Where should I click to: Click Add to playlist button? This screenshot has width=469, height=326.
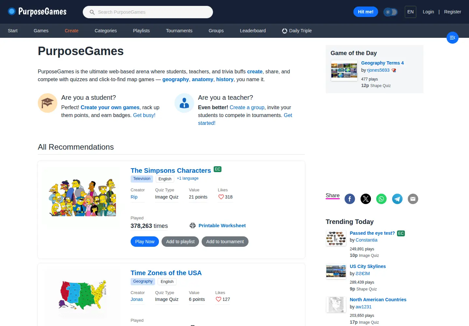coord(180,242)
